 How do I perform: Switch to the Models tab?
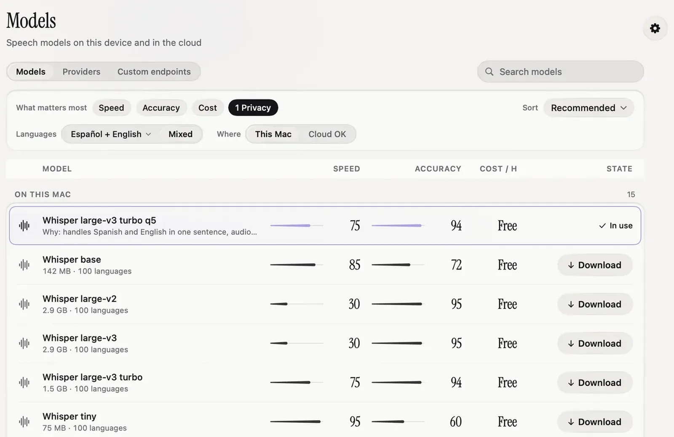tap(31, 72)
